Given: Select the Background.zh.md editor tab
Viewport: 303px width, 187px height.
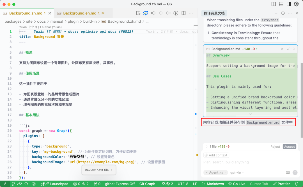Looking at the screenshot, I should point(25,13).
